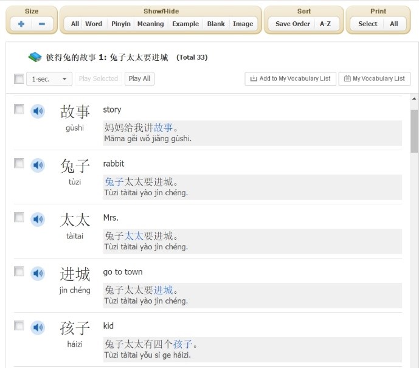This screenshot has height=368, width=419.
Task: Open My Vocabulary List
Action: click(x=374, y=79)
